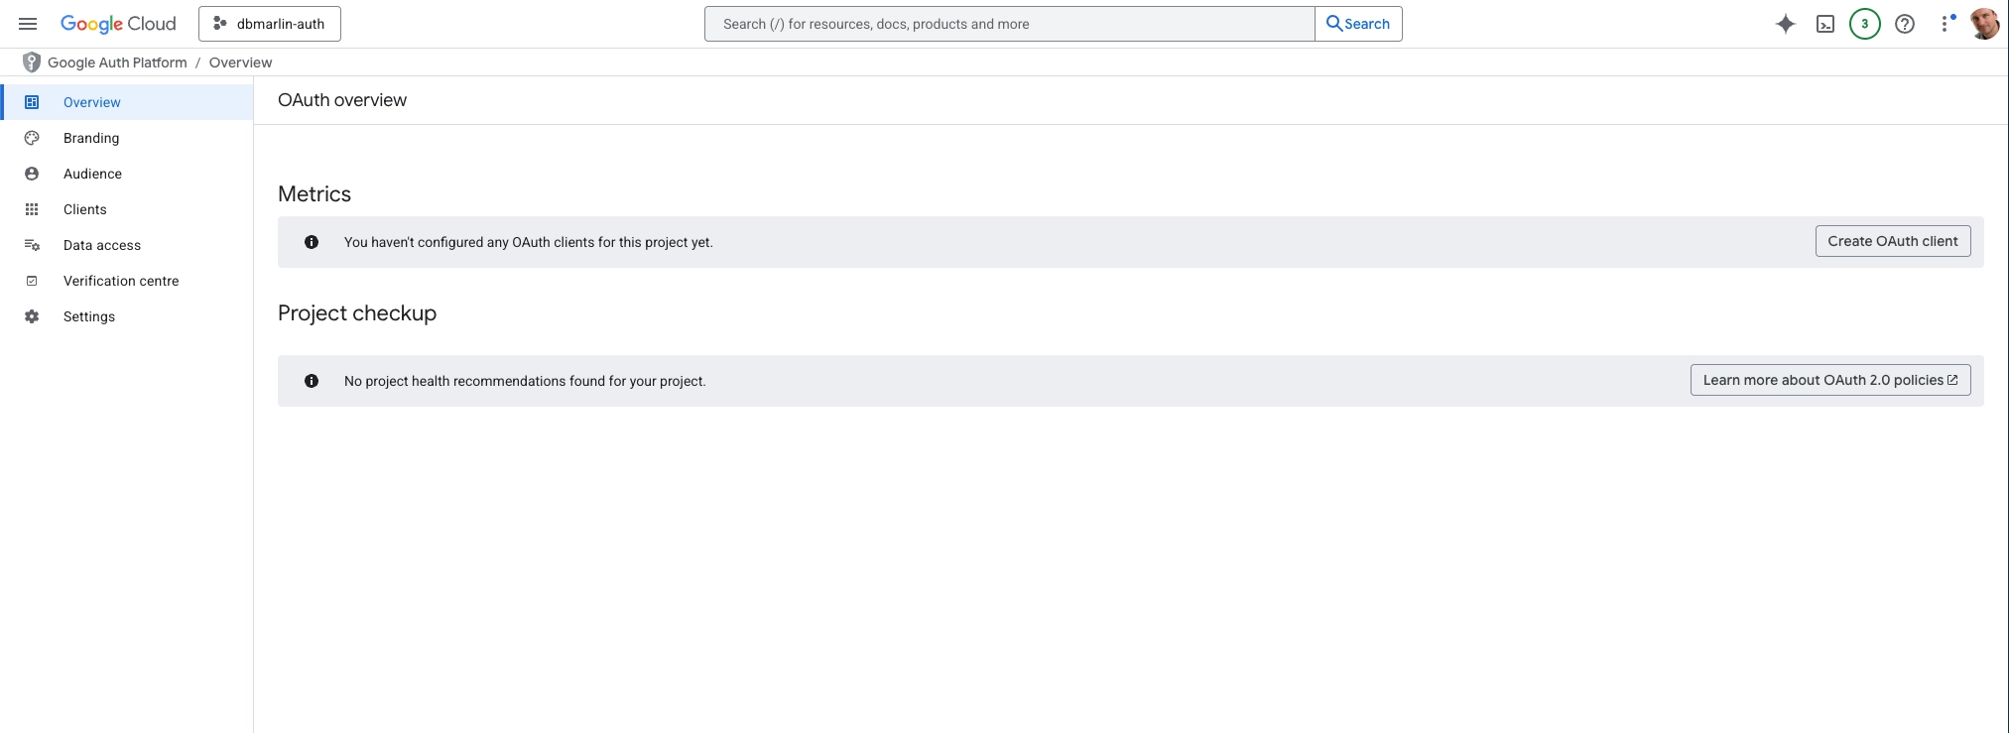Focus the resources search input field
Viewport: 2009px width, 733px height.
point(1008,24)
